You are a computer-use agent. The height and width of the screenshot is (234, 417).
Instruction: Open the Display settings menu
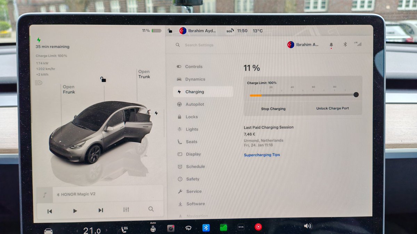pyautogui.click(x=189, y=154)
